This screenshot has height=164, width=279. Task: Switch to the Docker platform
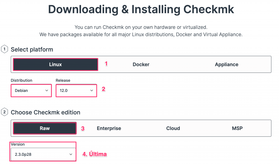tap(141, 64)
